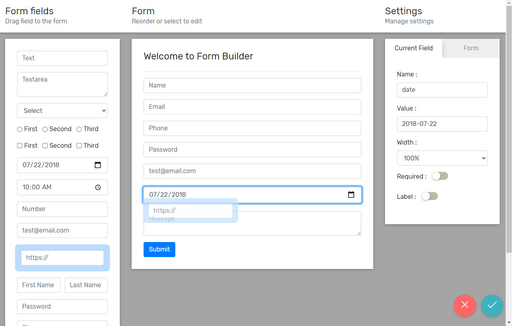
Task: Toggle the Label switch
Action: click(430, 196)
